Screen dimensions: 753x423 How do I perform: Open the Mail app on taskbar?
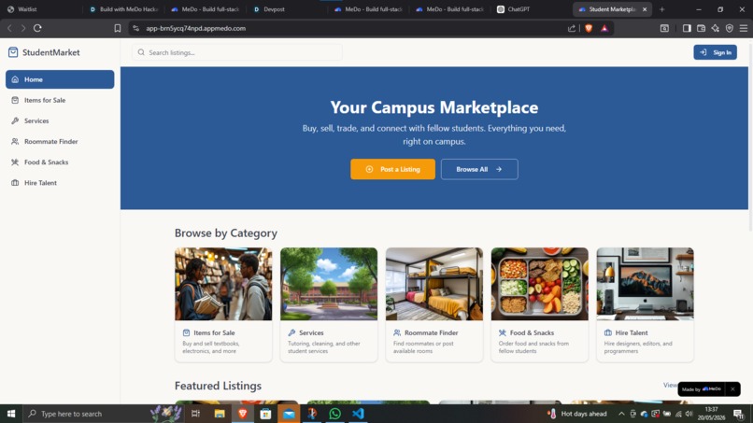pyautogui.click(x=289, y=414)
